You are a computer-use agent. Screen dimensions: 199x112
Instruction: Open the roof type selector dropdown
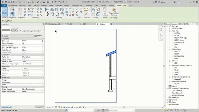tap(44, 30)
